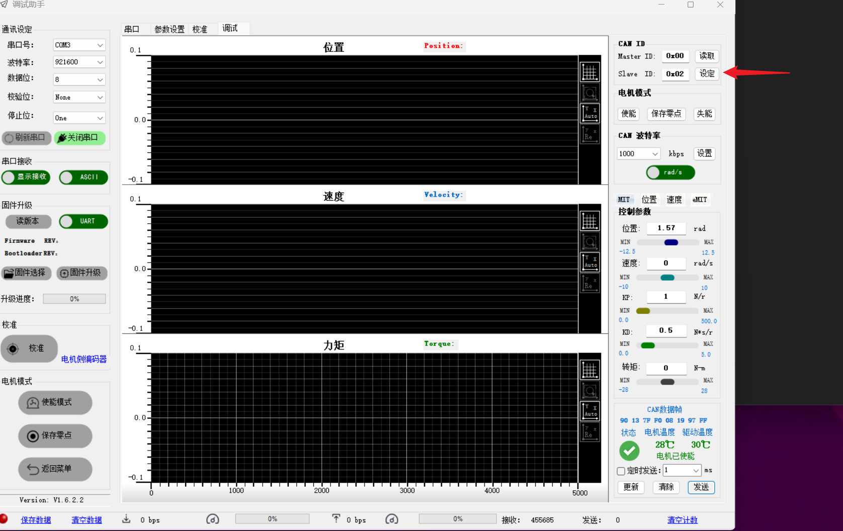Viewport: 843px width, 531px height.
Task: Click the 校准 calibration target button
Action: [29, 348]
